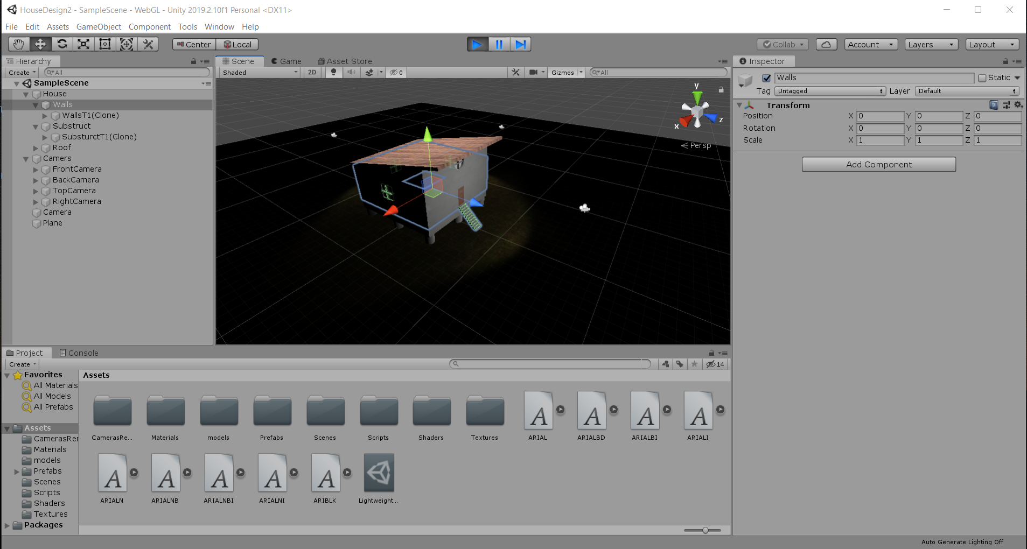
Task: Click the Step frame button
Action: pos(520,44)
